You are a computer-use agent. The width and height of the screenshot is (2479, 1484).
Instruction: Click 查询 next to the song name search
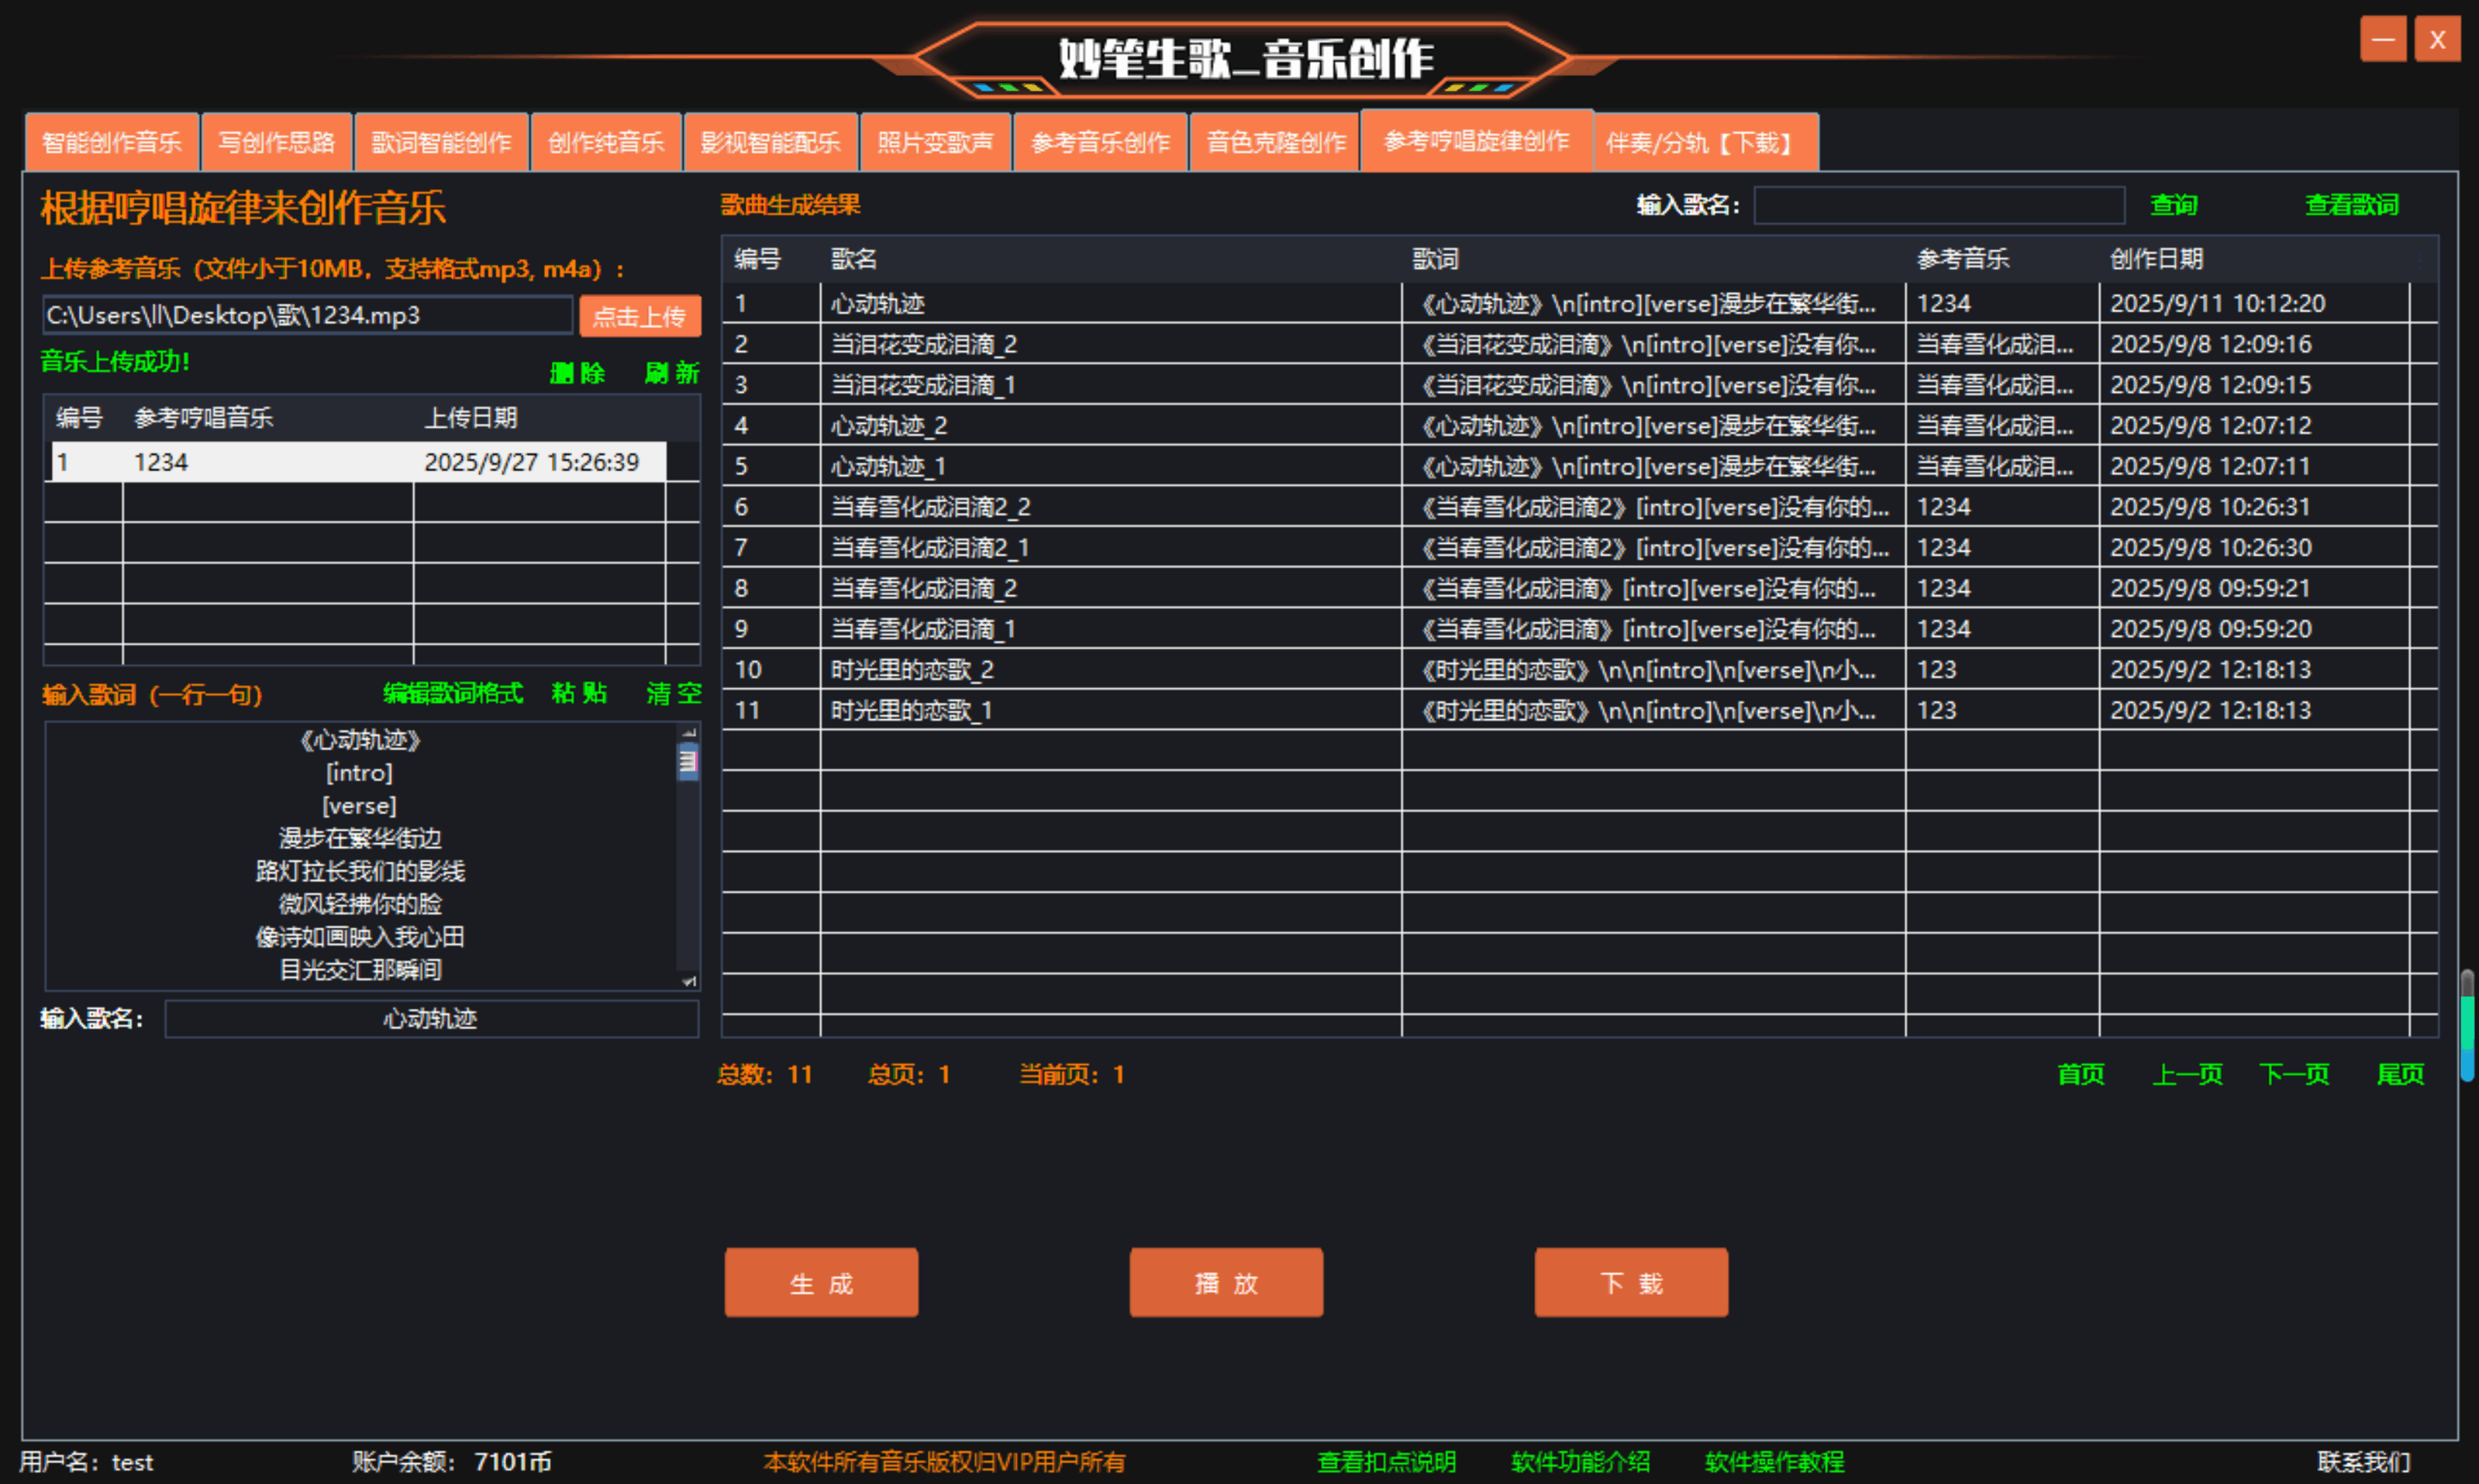pyautogui.click(x=2174, y=205)
